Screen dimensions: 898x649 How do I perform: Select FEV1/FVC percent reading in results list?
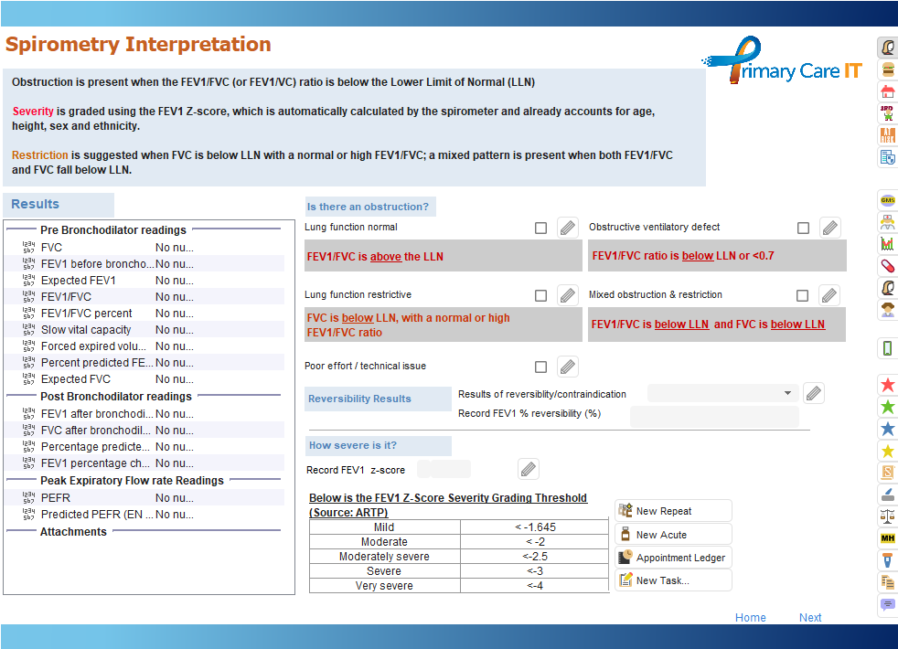click(x=86, y=314)
